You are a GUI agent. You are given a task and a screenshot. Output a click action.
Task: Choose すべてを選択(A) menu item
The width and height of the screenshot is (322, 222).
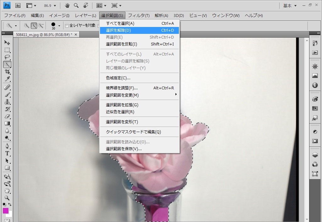point(139,23)
